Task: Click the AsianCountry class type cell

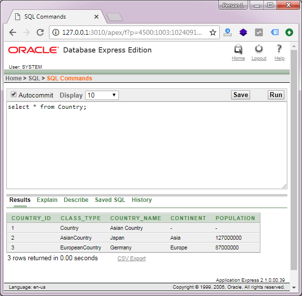Action: (x=76, y=238)
